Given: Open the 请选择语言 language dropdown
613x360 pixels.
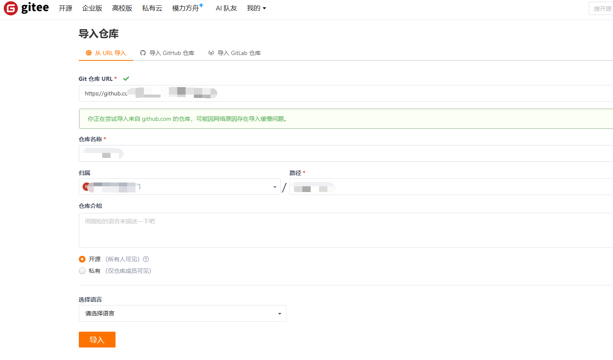Looking at the screenshot, I should click(x=182, y=313).
